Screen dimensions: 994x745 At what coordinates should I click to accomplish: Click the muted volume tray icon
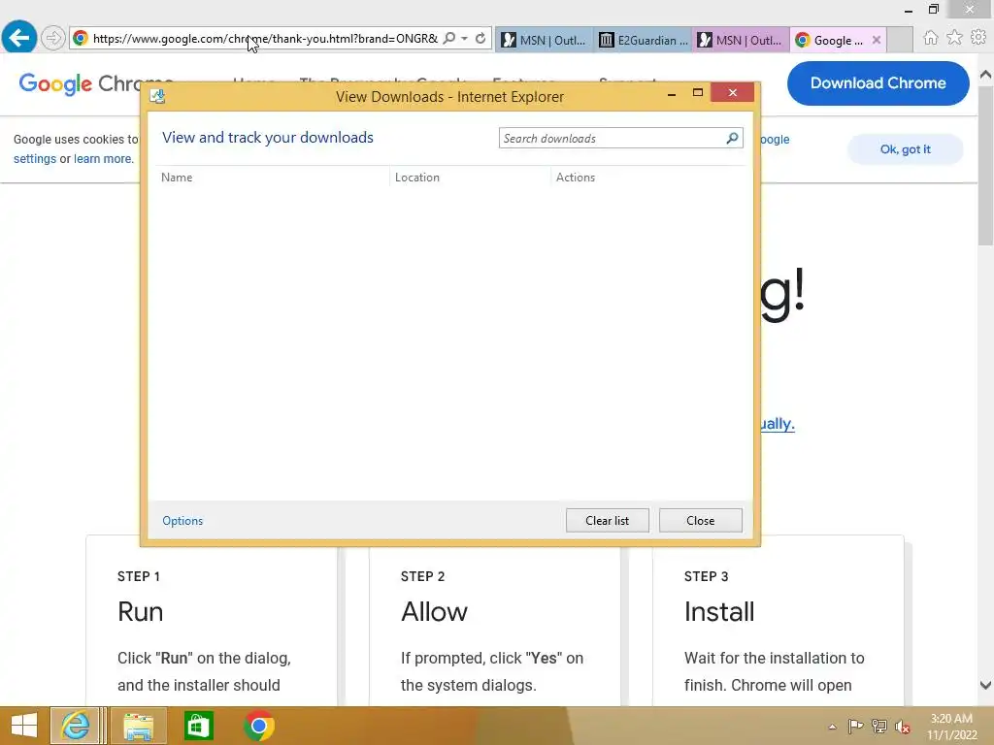point(903,727)
